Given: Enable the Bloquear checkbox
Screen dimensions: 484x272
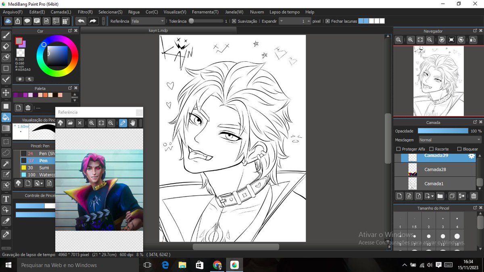Looking at the screenshot, I should point(459,149).
